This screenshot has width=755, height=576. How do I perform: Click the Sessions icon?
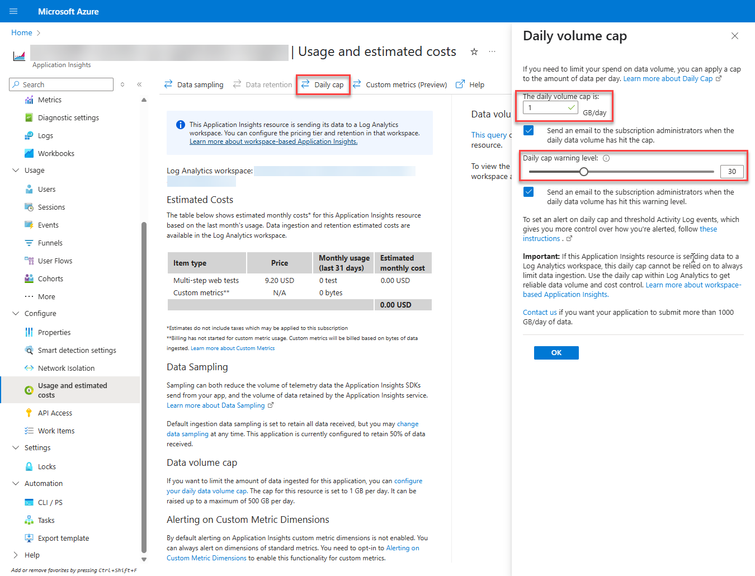(29, 207)
